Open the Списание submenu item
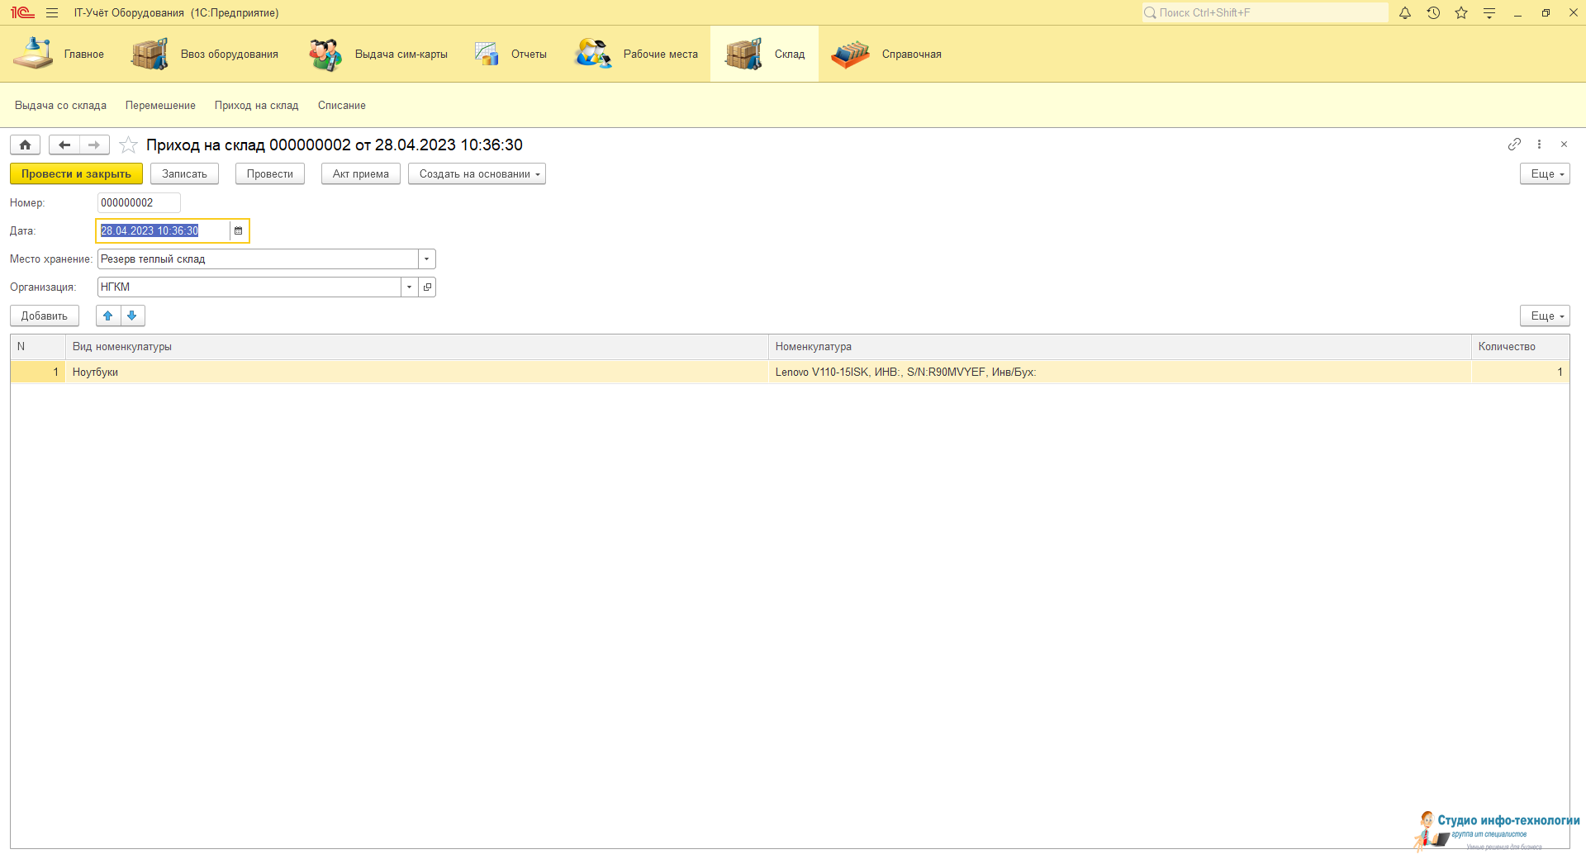The width and height of the screenshot is (1586, 859). 341,106
